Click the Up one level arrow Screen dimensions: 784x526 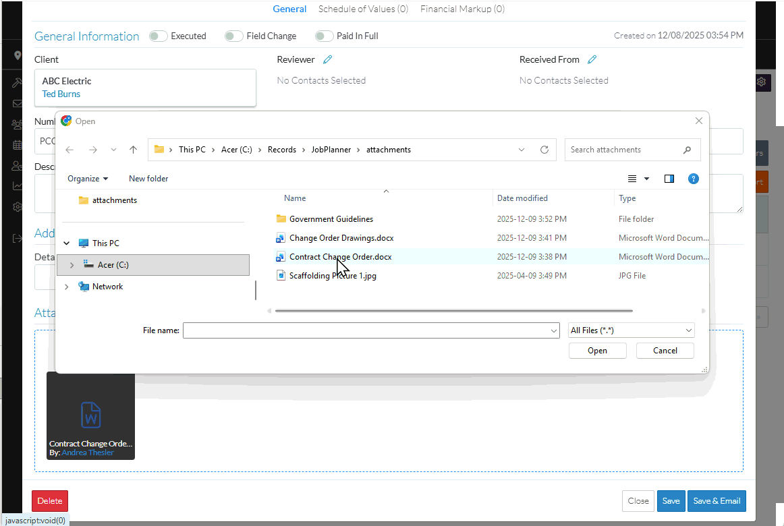133,150
